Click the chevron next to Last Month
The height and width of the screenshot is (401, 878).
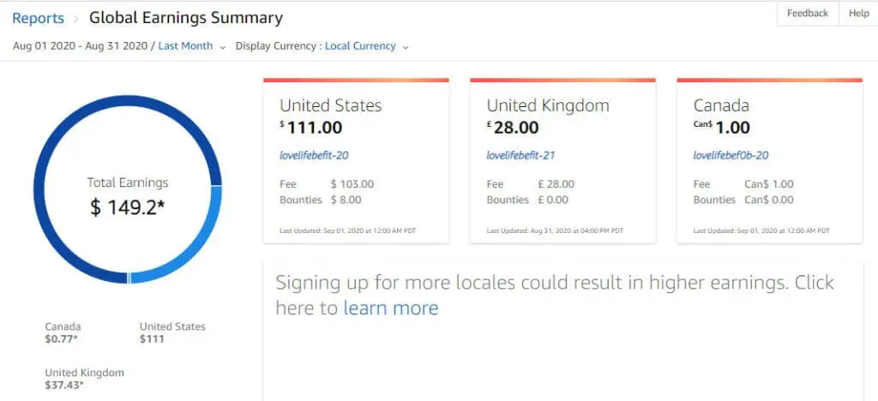(222, 47)
